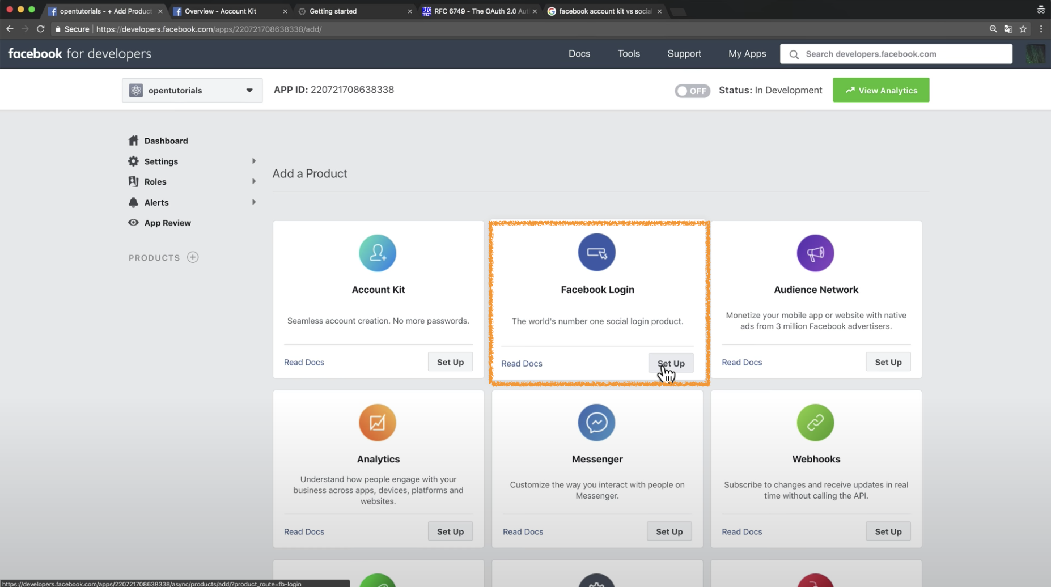1051x587 pixels.
Task: Toggle the app status OFF switch
Action: pos(692,91)
